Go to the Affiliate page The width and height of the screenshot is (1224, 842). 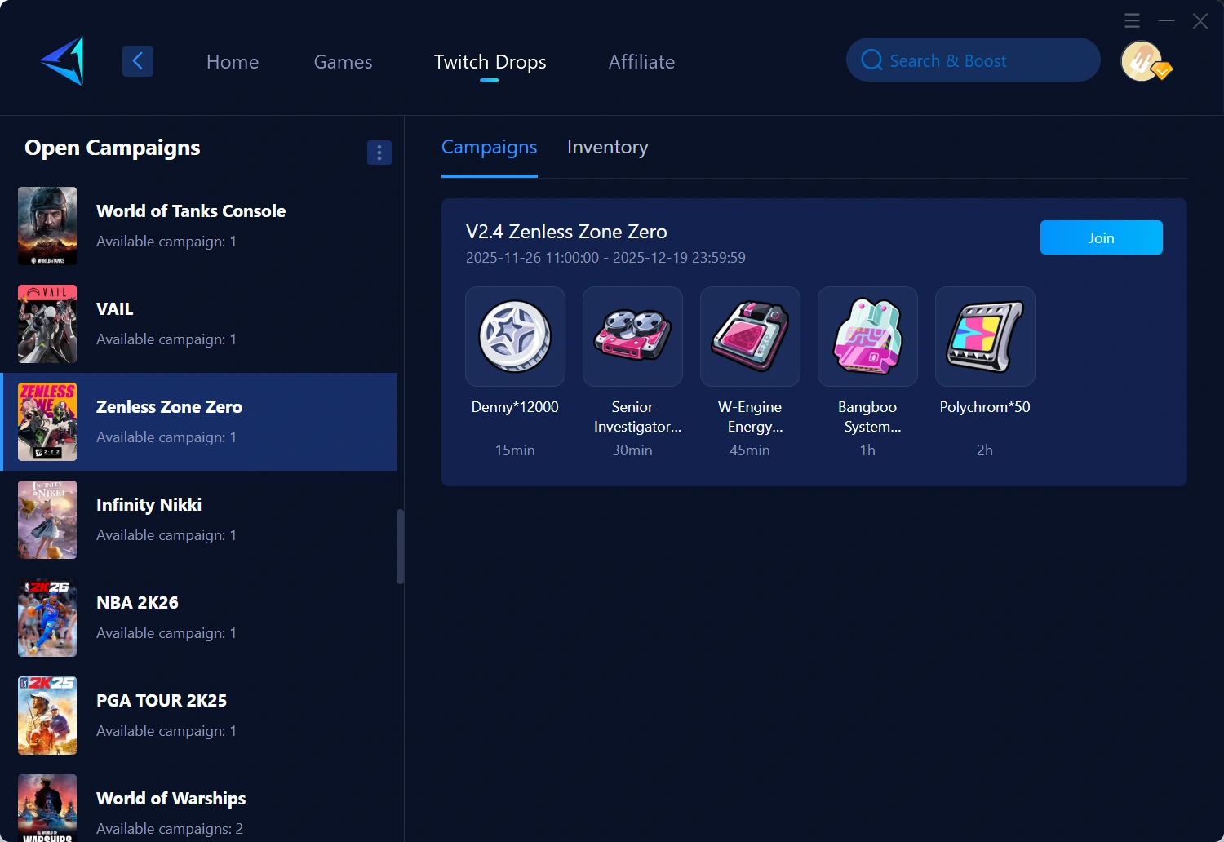point(641,62)
